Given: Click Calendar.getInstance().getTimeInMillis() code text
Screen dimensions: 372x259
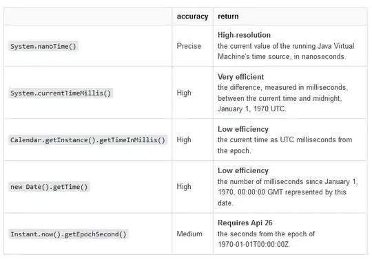Looking at the screenshot, I should coord(87,140).
